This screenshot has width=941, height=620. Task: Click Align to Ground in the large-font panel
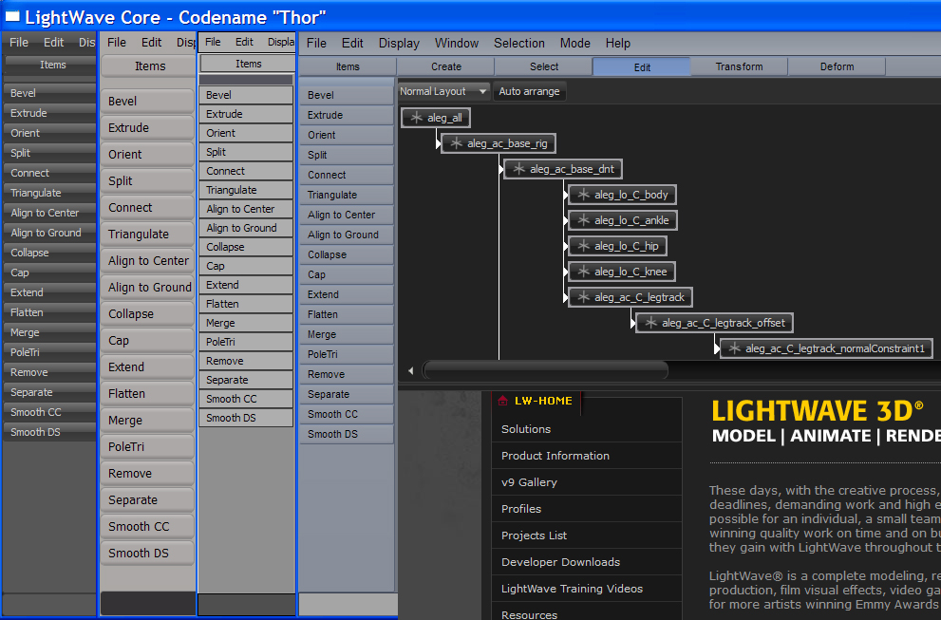point(147,287)
